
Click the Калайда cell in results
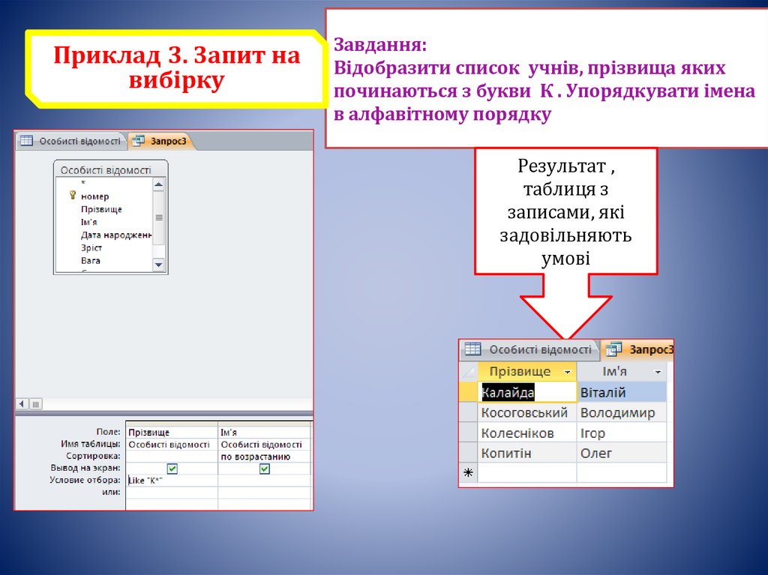[x=527, y=392]
